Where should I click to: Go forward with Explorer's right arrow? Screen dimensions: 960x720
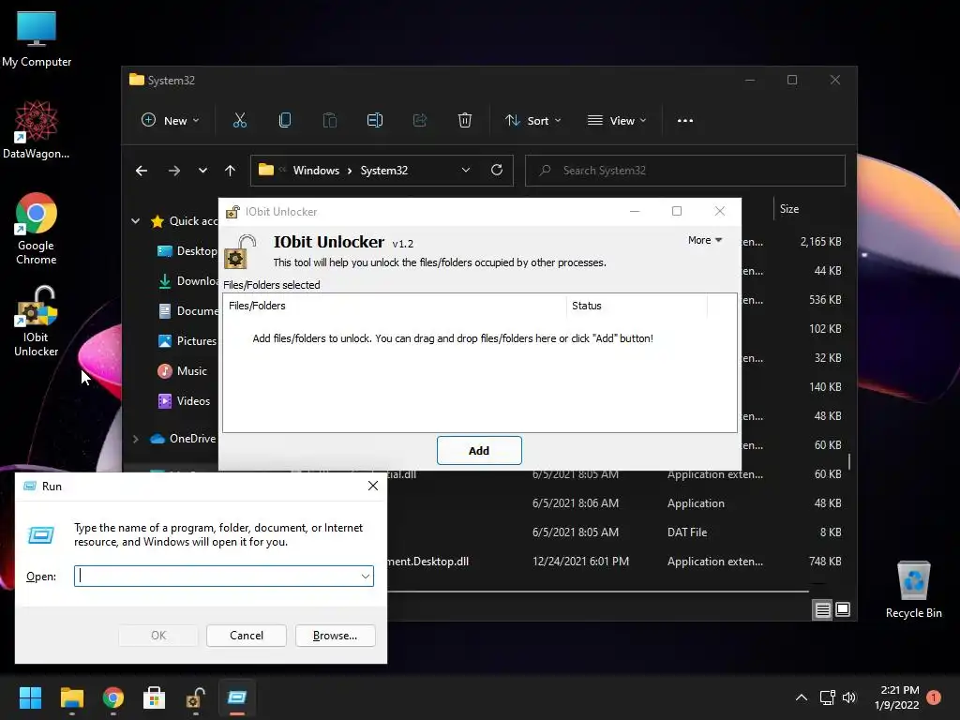(174, 171)
